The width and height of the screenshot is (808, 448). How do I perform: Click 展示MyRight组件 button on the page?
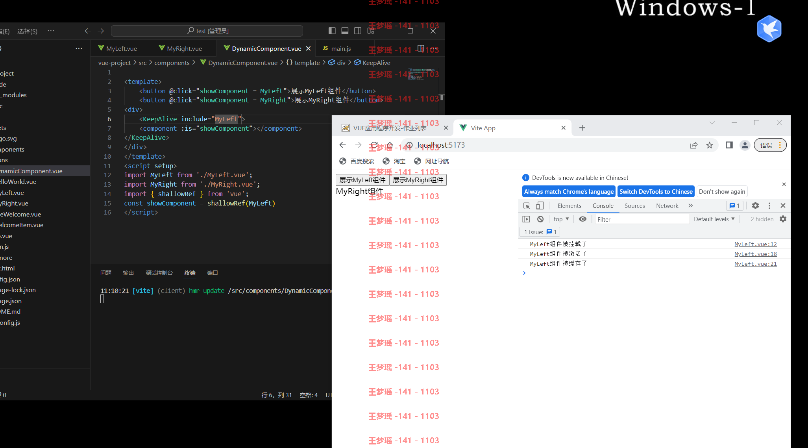click(418, 180)
